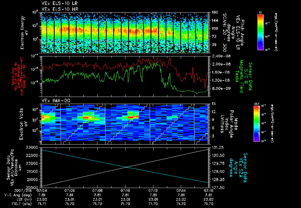Click the 144 pitch angle tick
The width and height of the screenshot is (301, 208).
(215, 20)
